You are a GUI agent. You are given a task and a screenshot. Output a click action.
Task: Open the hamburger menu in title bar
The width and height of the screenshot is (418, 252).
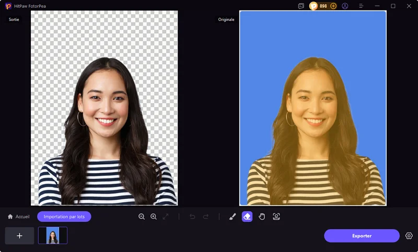tap(361, 6)
